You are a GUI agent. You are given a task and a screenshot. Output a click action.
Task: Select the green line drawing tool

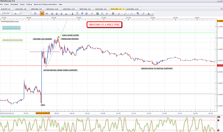(125, 14)
